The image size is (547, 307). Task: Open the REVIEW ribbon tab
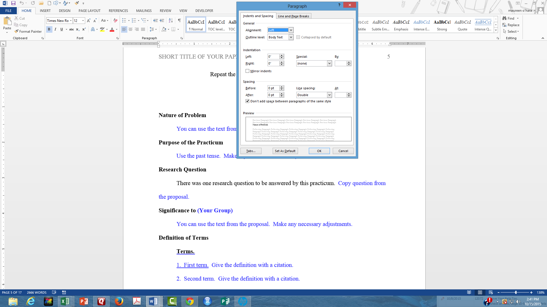click(165, 11)
